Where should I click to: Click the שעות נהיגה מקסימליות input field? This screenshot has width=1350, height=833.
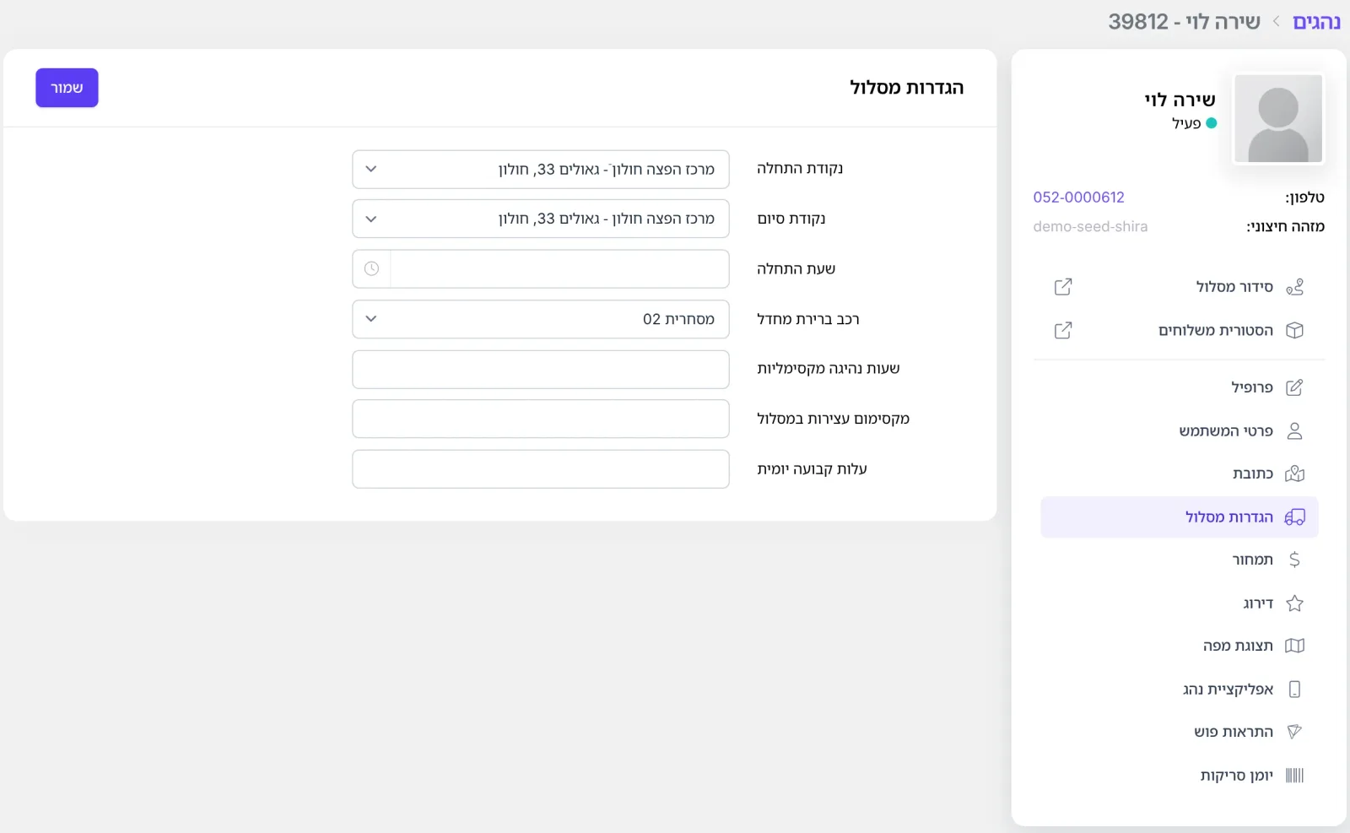[x=541, y=369]
